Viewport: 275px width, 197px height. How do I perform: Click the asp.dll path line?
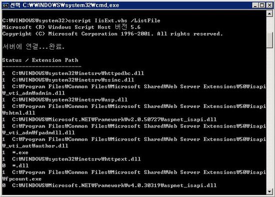click(65, 100)
